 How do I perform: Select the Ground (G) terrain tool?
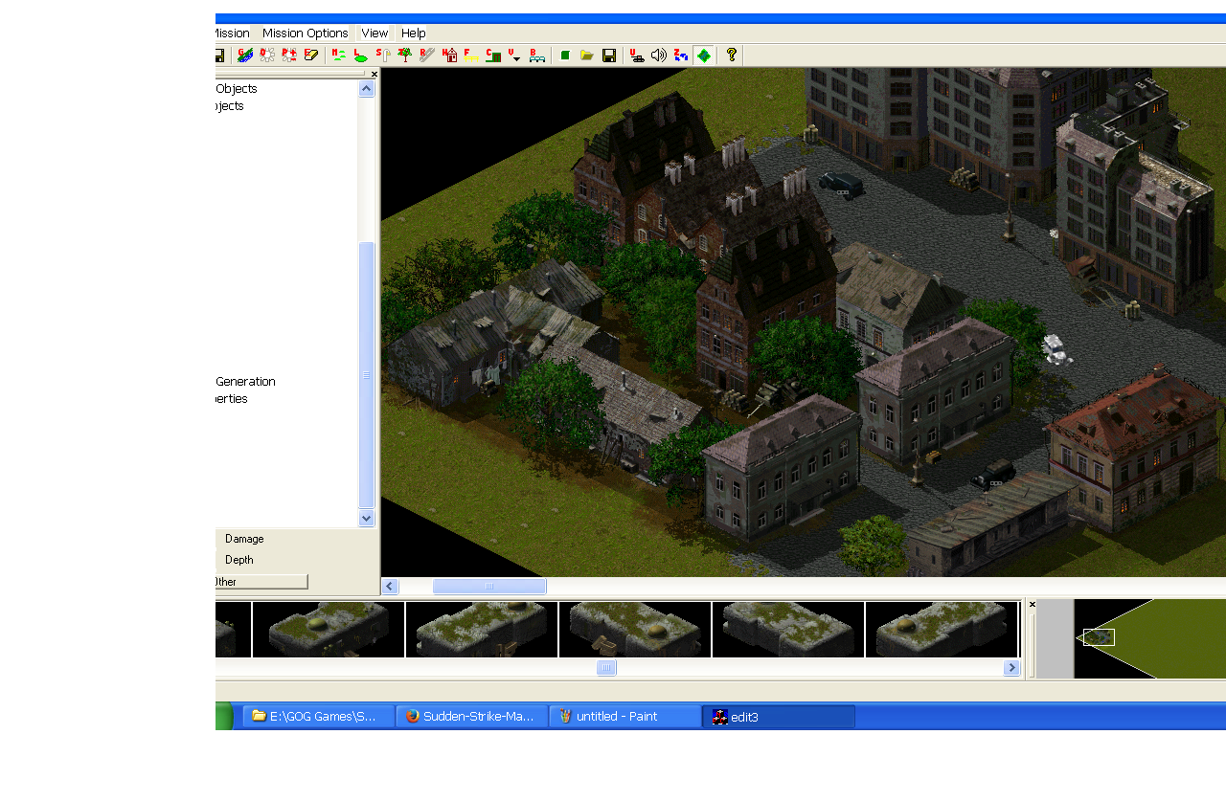coord(245,56)
